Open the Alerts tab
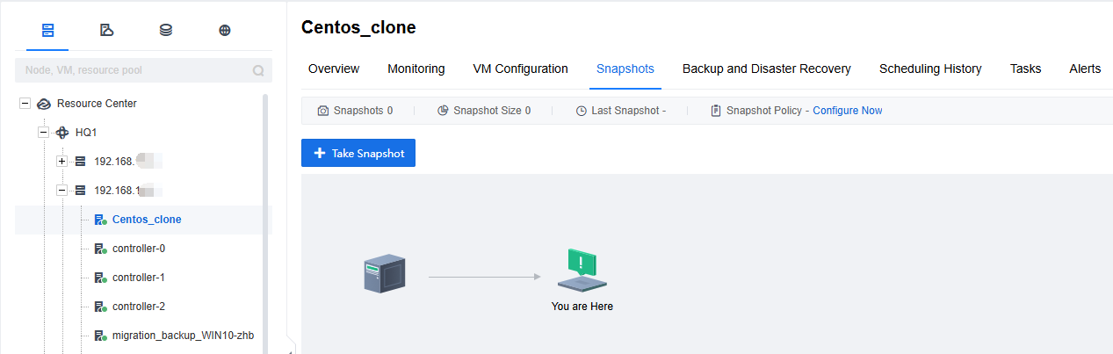 click(1085, 69)
